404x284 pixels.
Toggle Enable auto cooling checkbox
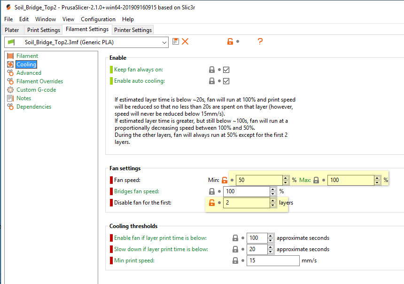(226, 81)
